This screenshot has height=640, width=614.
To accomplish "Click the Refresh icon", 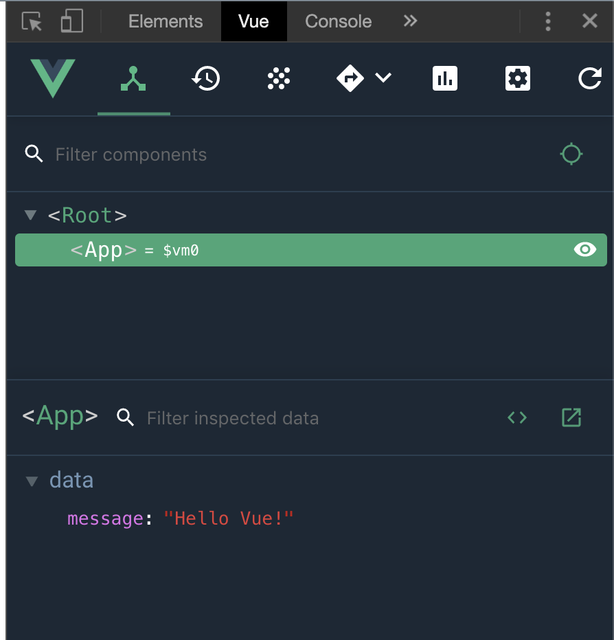I will tap(589, 79).
